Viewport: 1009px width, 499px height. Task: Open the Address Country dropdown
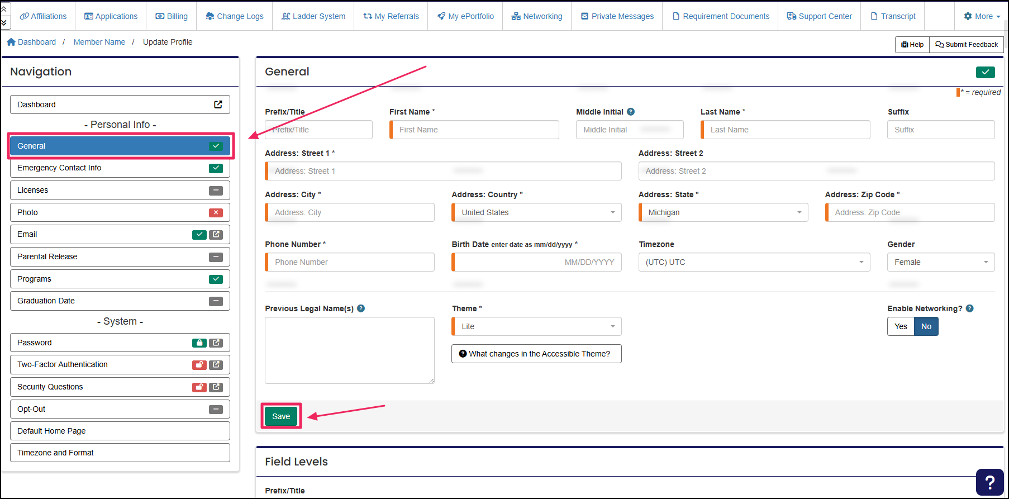(536, 212)
